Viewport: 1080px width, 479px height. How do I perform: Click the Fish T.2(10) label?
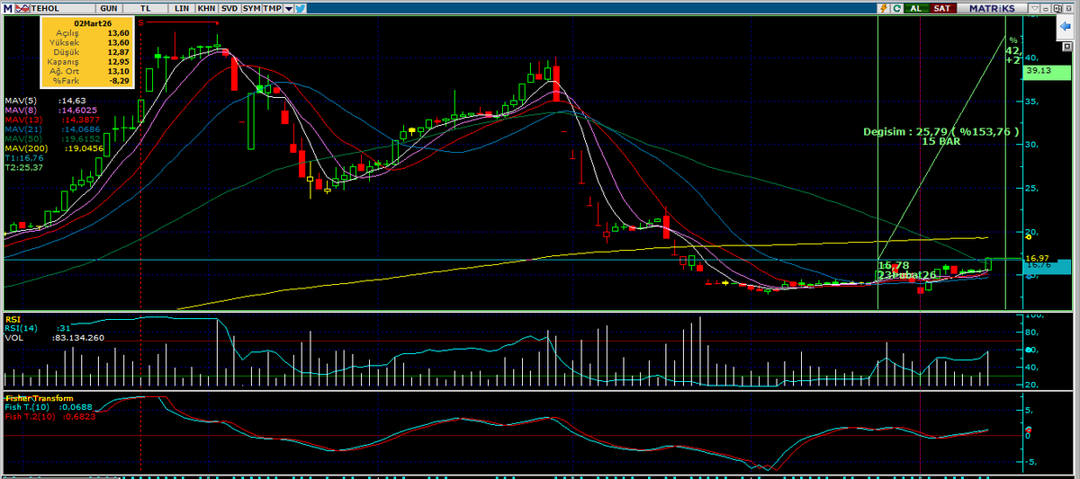click(51, 416)
